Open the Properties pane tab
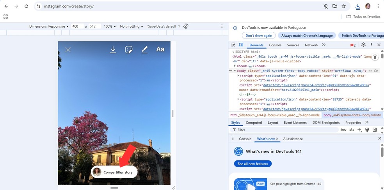The image size is (384, 190). [353, 123]
